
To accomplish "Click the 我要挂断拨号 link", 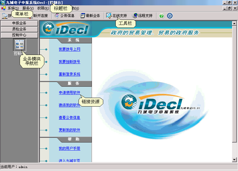I will (69, 62).
